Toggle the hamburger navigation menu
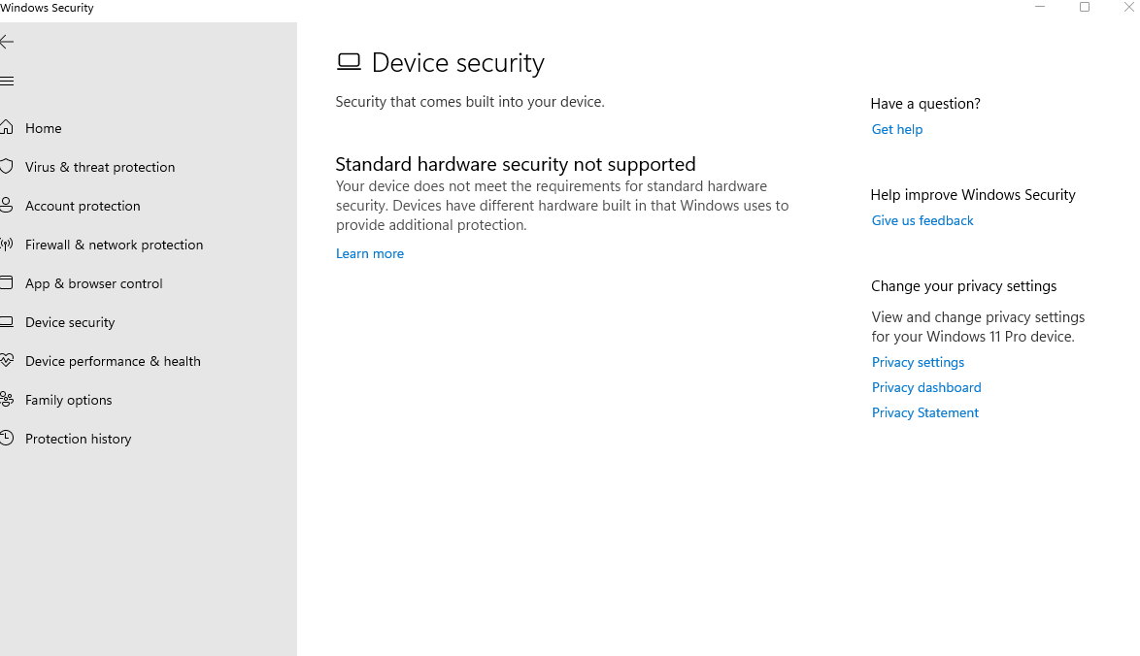Screen dimensions: 1140x656 tap(7, 82)
